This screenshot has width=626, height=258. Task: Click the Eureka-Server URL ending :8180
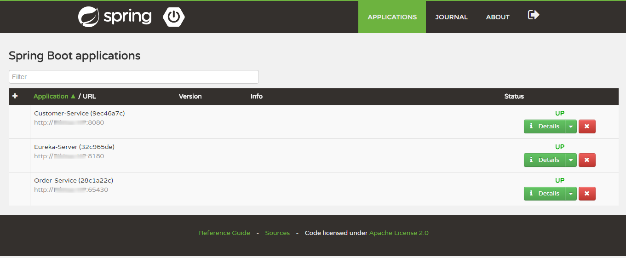tap(69, 156)
